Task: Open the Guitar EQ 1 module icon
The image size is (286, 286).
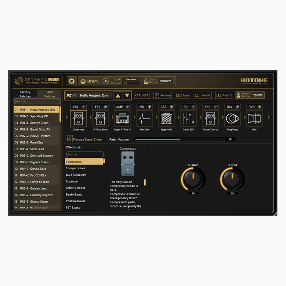Action: point(188,119)
